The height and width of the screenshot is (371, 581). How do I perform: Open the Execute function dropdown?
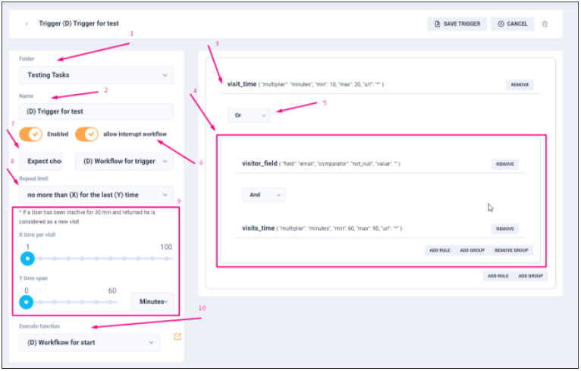(x=89, y=342)
